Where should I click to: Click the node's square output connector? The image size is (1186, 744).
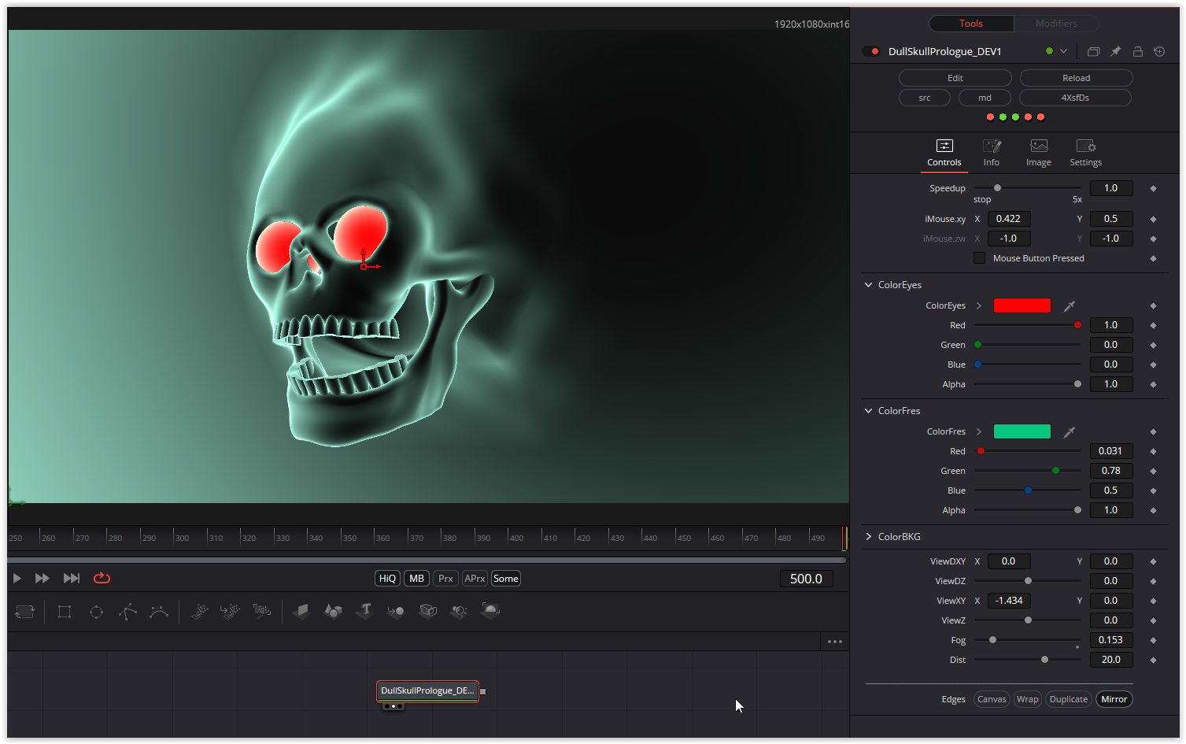(483, 691)
